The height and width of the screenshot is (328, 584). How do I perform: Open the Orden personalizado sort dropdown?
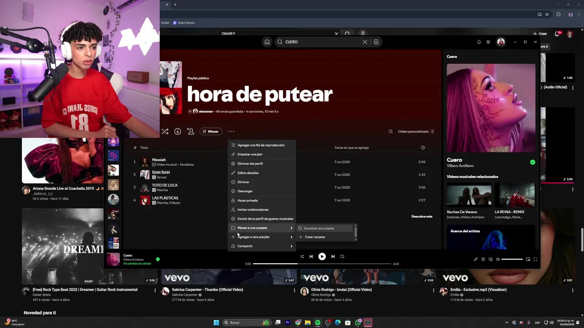click(x=416, y=131)
